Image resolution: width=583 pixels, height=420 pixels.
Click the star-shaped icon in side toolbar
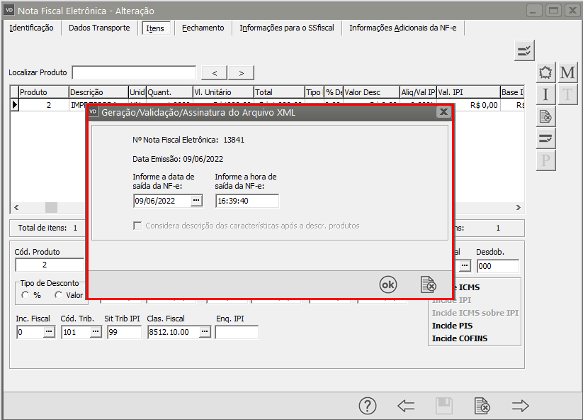coord(545,72)
